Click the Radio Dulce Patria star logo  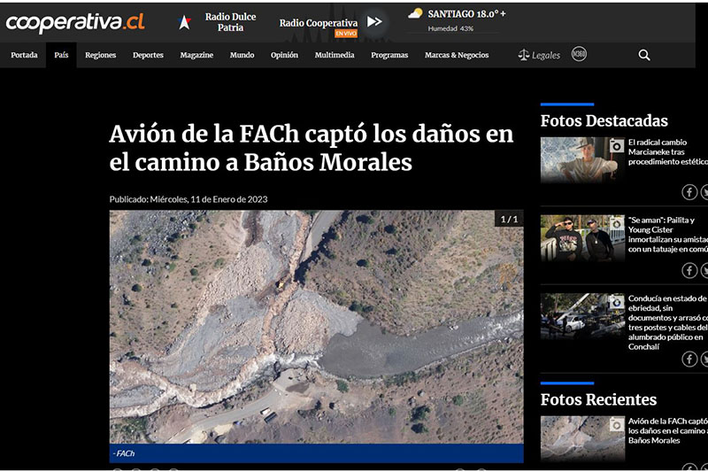[185, 21]
